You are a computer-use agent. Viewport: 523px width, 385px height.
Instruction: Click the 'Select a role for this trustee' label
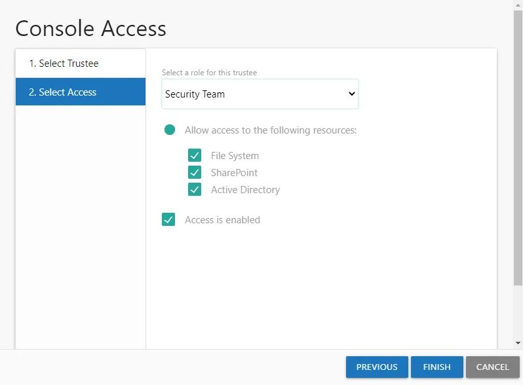[209, 73]
